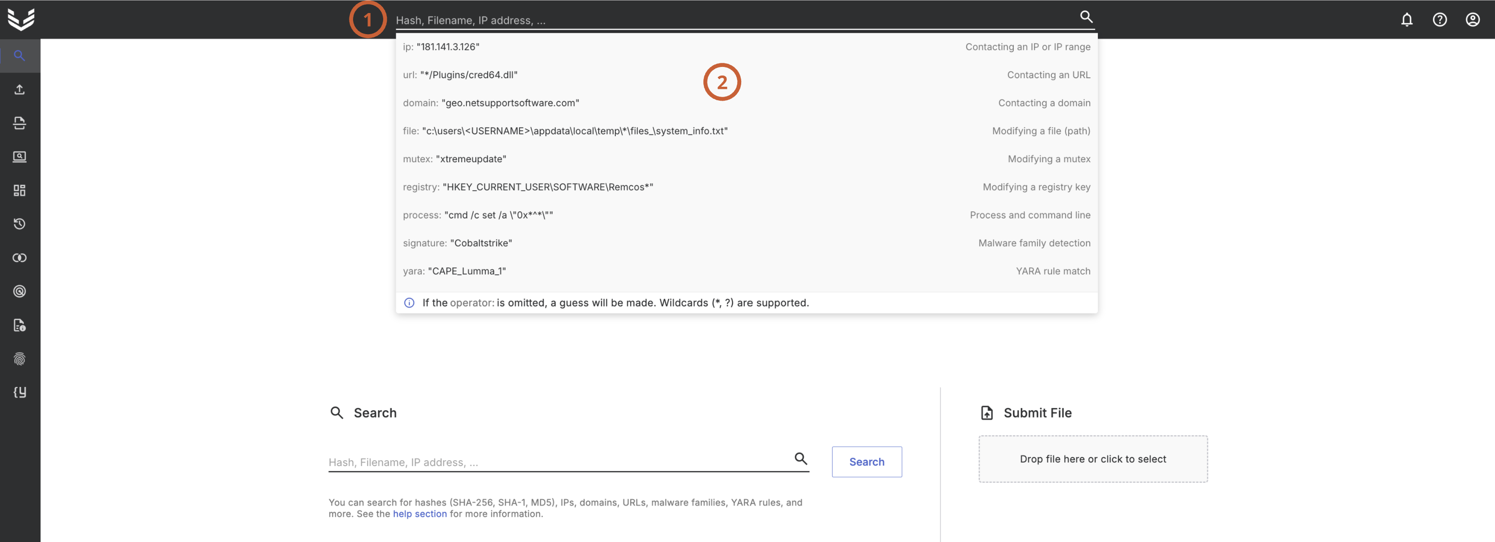Click the scan document sidebar icon
This screenshot has width=1495, height=542.
pyautogui.click(x=20, y=123)
